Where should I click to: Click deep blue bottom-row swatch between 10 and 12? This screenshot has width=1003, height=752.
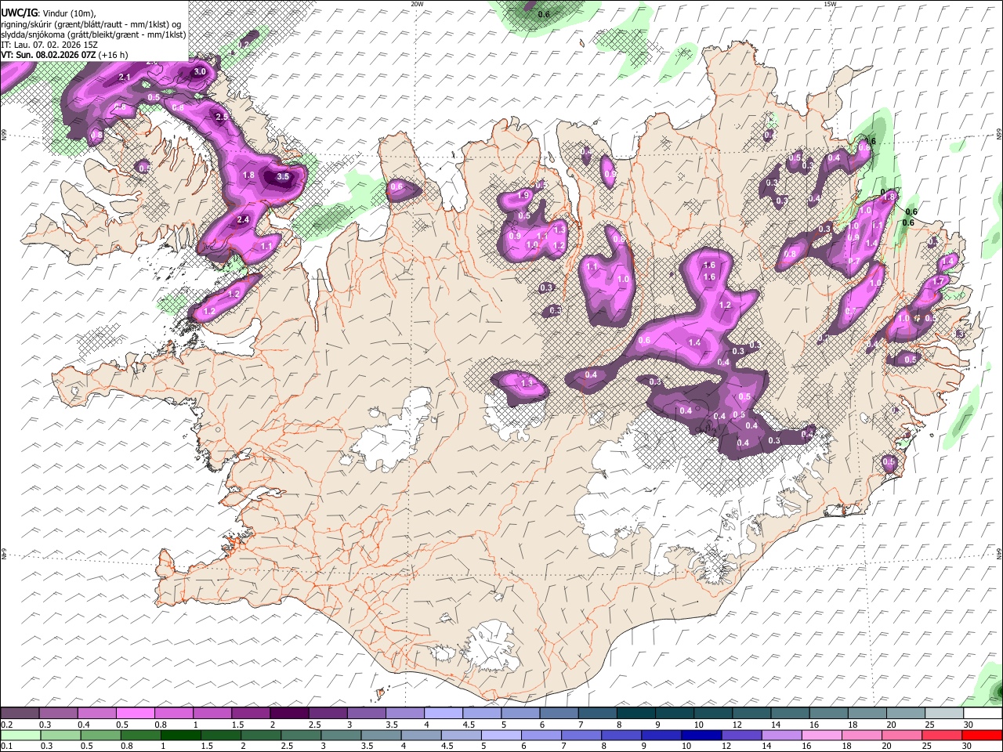point(701,735)
